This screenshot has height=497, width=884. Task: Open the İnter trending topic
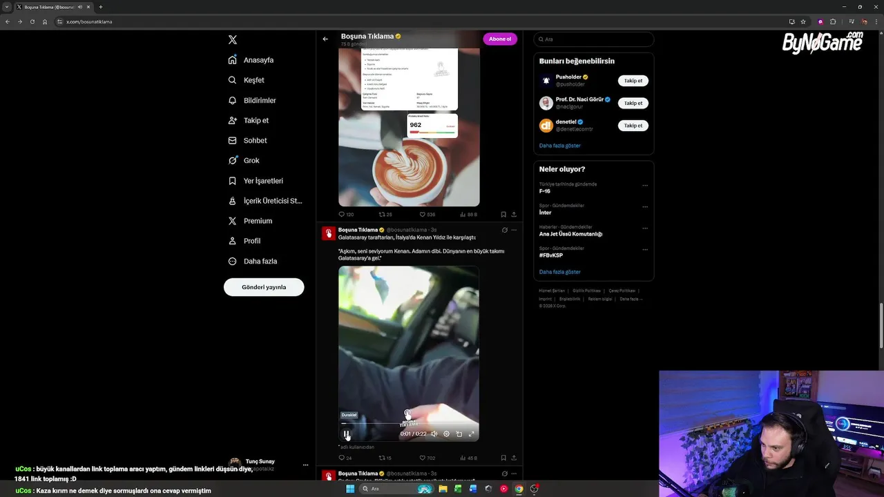[x=546, y=213]
